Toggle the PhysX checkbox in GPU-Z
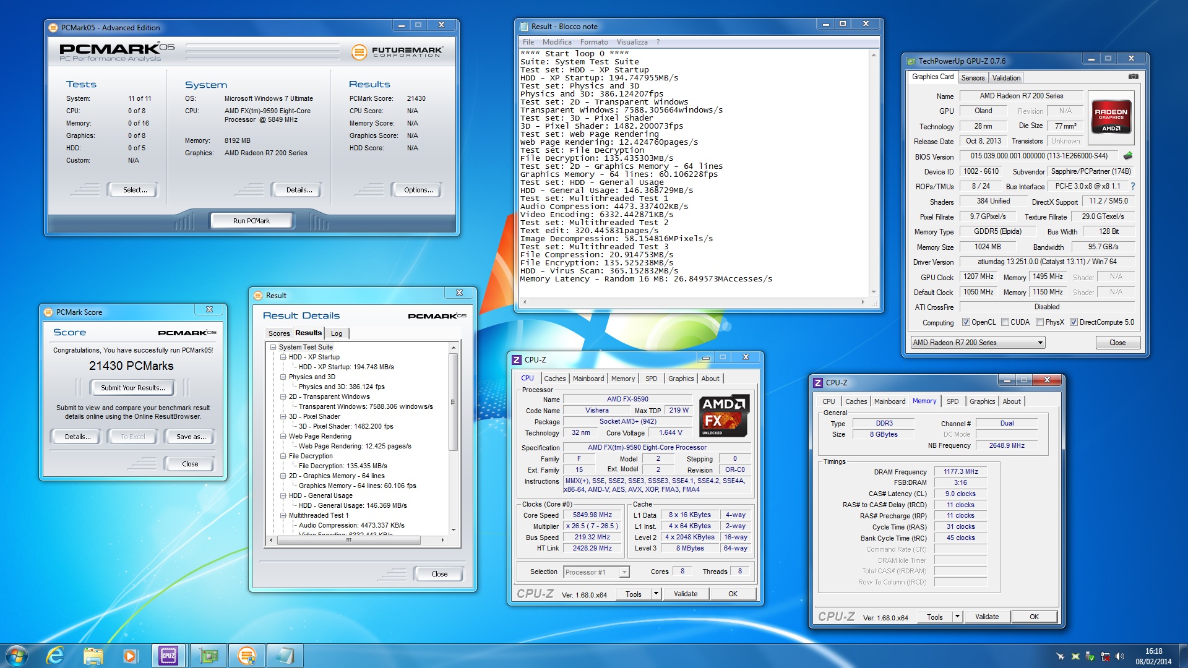This screenshot has height=668, width=1188. click(1040, 322)
